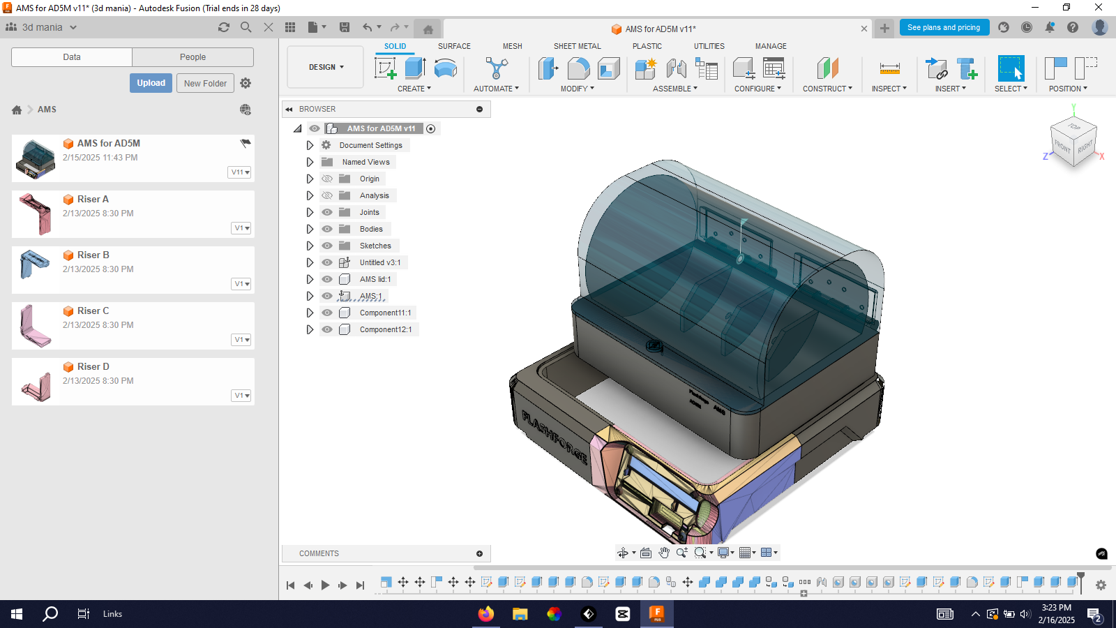This screenshot has height=628, width=1116.
Task: Hide the Component11:1 component
Action: tap(327, 313)
